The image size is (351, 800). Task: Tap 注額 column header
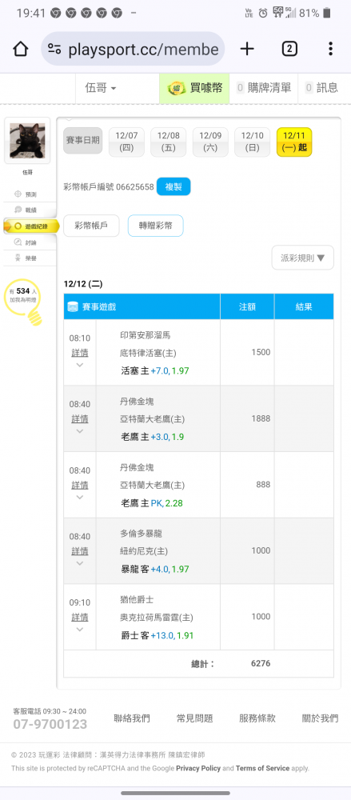247,306
